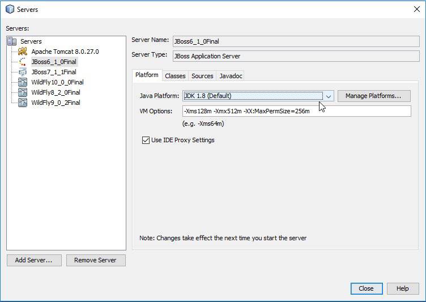Select JBoss6_1_0Final in server list
Image resolution: width=426 pixels, height=302 pixels.
pyautogui.click(x=54, y=62)
